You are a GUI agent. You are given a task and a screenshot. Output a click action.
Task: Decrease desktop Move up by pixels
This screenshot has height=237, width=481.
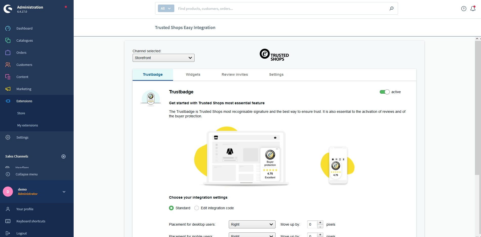[320, 227]
